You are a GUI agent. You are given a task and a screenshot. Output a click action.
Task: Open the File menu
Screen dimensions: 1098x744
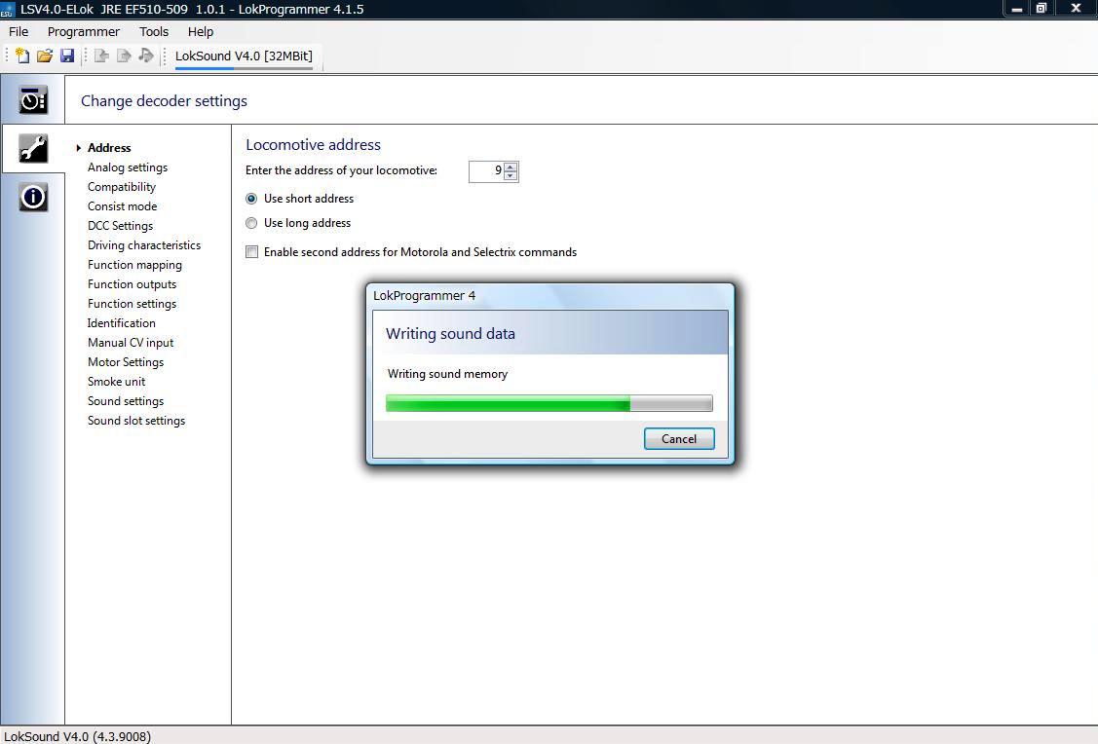pyautogui.click(x=19, y=31)
